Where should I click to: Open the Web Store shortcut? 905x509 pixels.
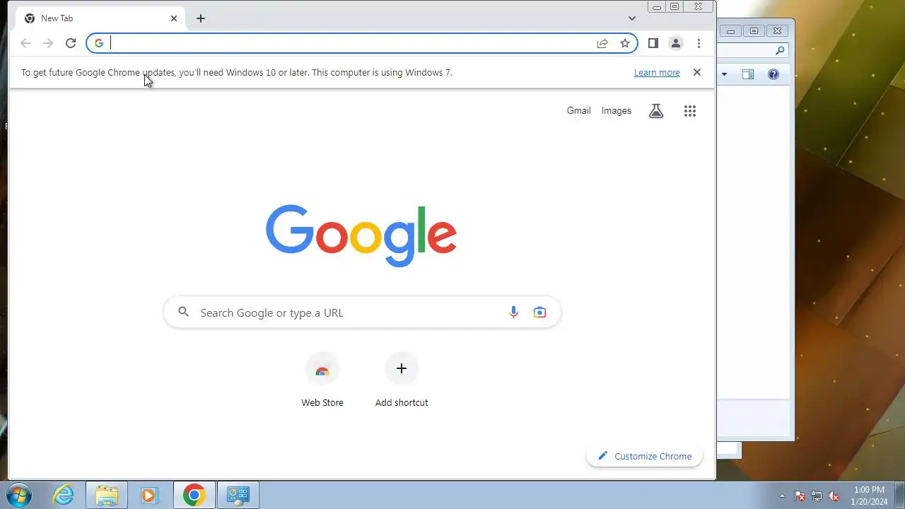tap(322, 380)
